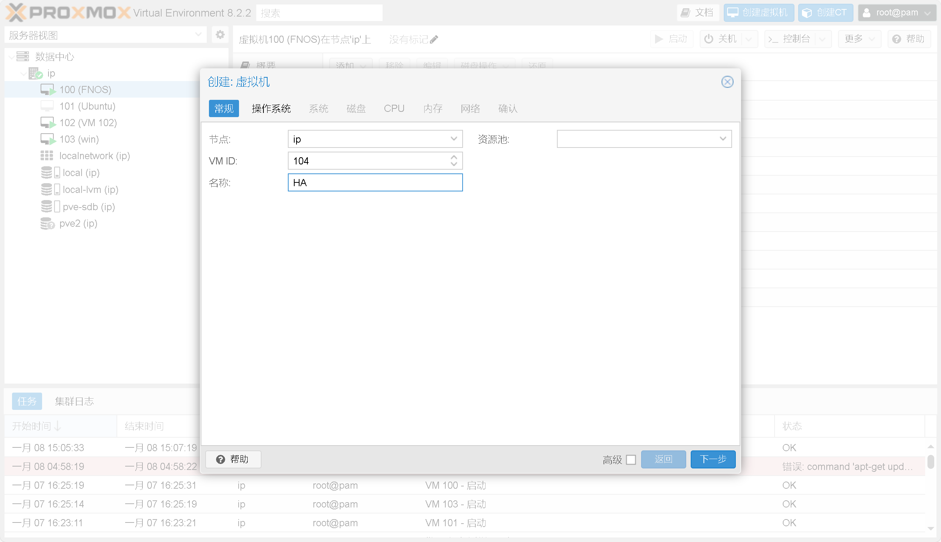
Task: Select the stopped VM 101 (Ubuntu) icon
Action: (x=47, y=106)
